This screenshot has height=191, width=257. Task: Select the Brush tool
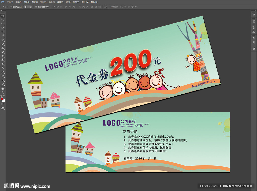tap(3, 44)
